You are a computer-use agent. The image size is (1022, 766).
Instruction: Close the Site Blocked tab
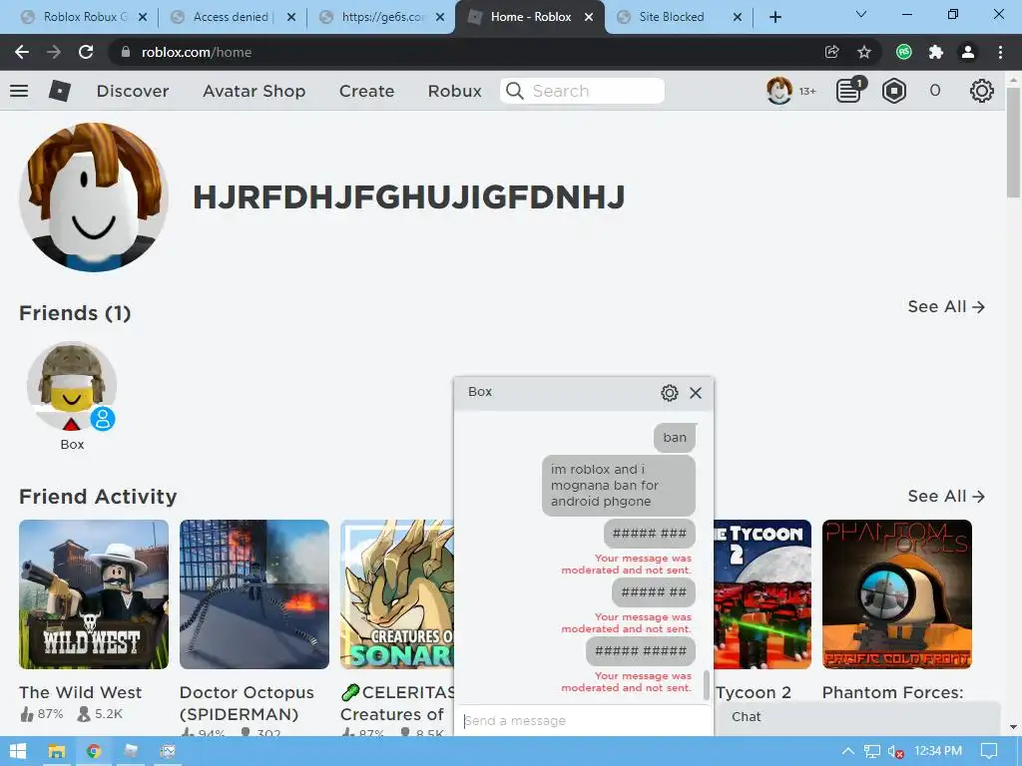tap(738, 17)
